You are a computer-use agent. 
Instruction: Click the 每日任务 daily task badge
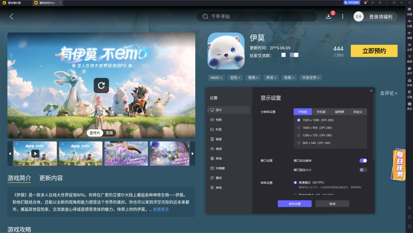(x=399, y=165)
